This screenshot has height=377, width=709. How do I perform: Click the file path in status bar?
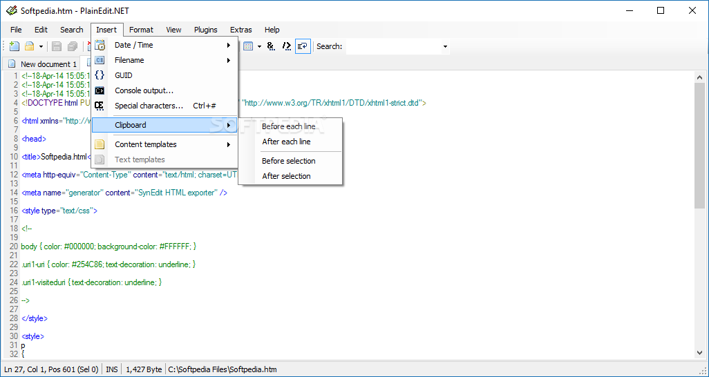(223, 369)
